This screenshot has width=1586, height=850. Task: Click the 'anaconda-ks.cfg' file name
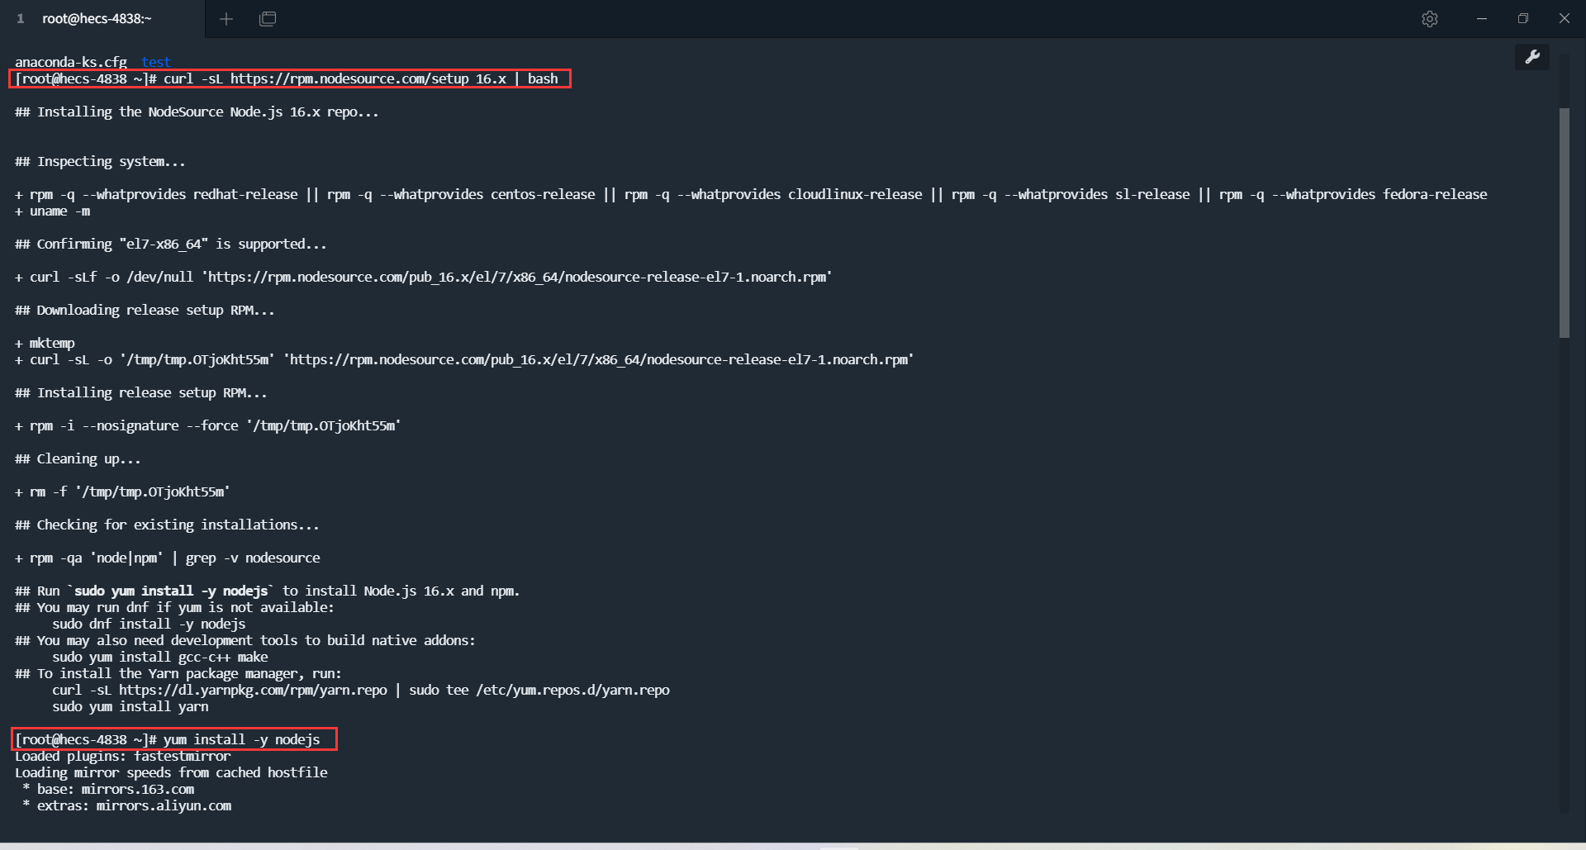[x=71, y=62]
